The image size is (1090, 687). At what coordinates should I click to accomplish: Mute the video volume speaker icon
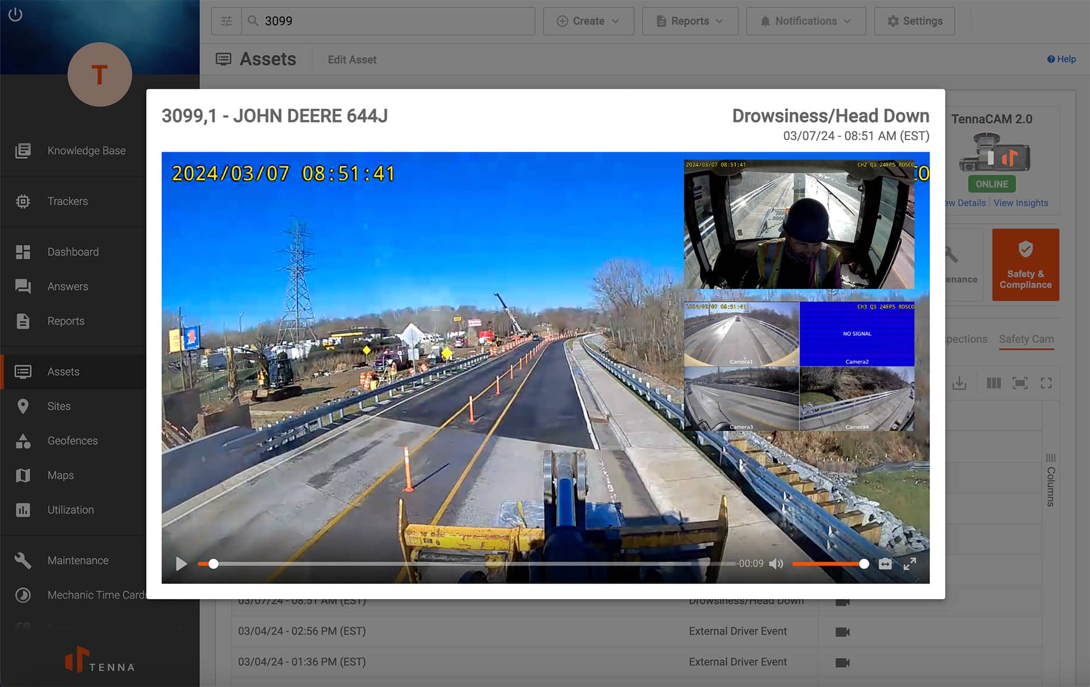(x=775, y=564)
